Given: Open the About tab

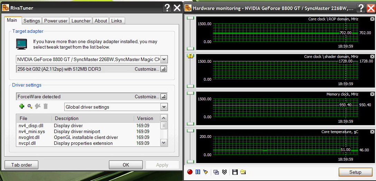Looking at the screenshot, I should coord(101,21).
